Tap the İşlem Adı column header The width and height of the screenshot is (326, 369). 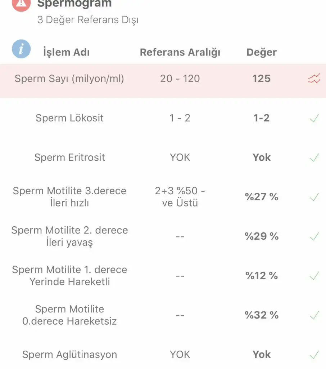(x=66, y=52)
